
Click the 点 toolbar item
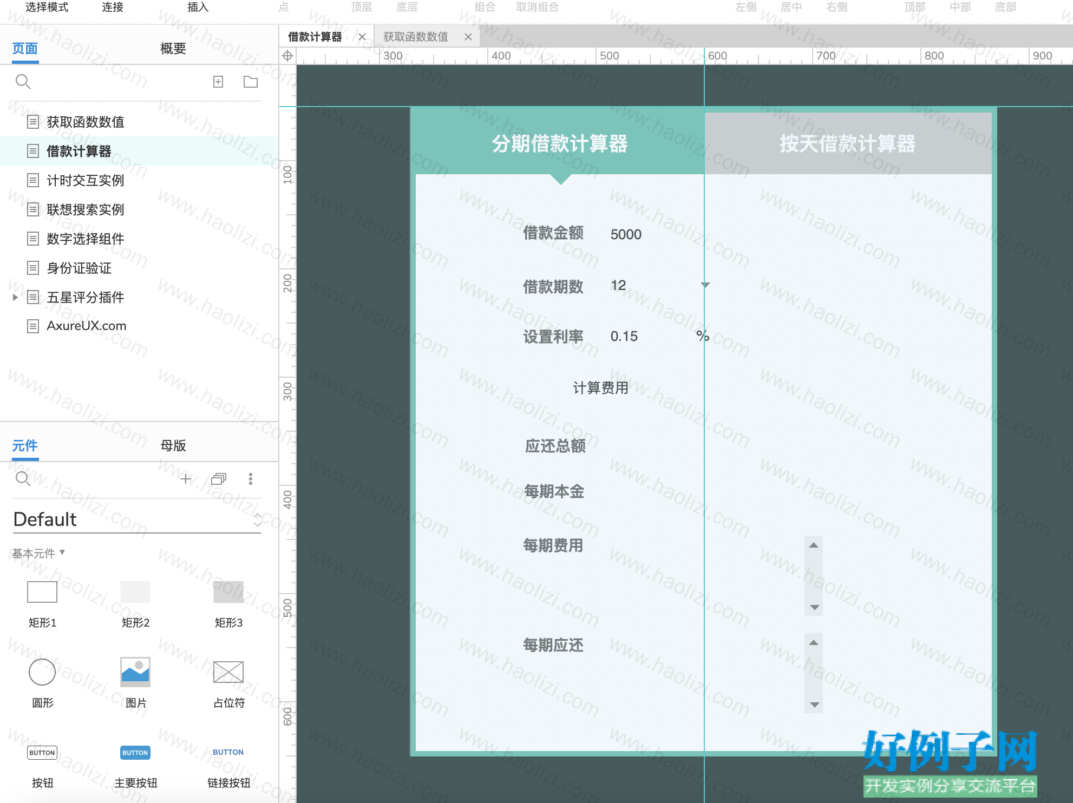click(284, 7)
